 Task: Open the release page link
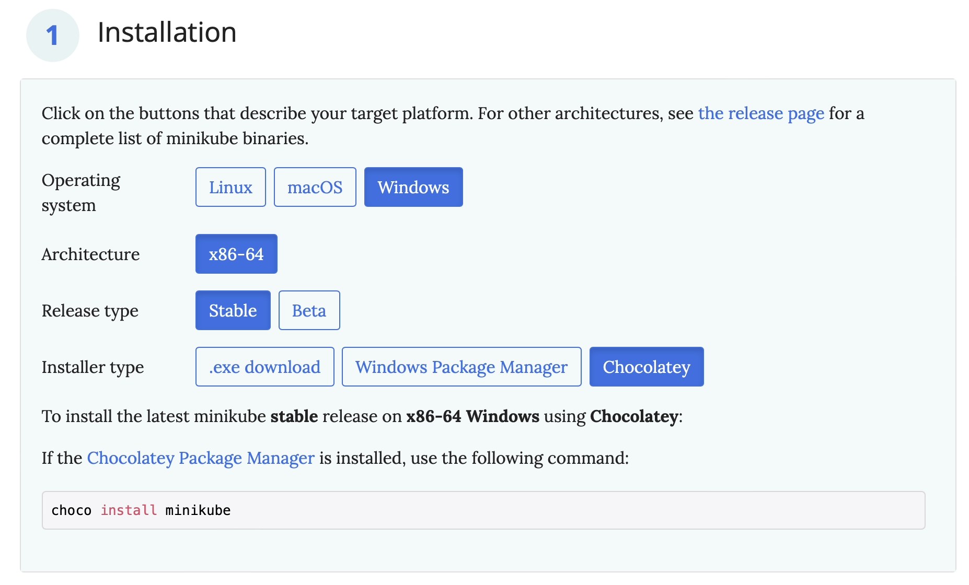[761, 113]
